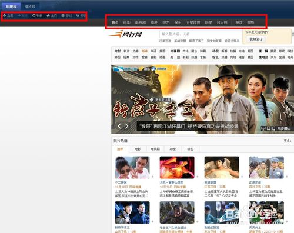294x233 pixels.
Task: Click the 新燕子李三 banner image
Action: [203, 99]
